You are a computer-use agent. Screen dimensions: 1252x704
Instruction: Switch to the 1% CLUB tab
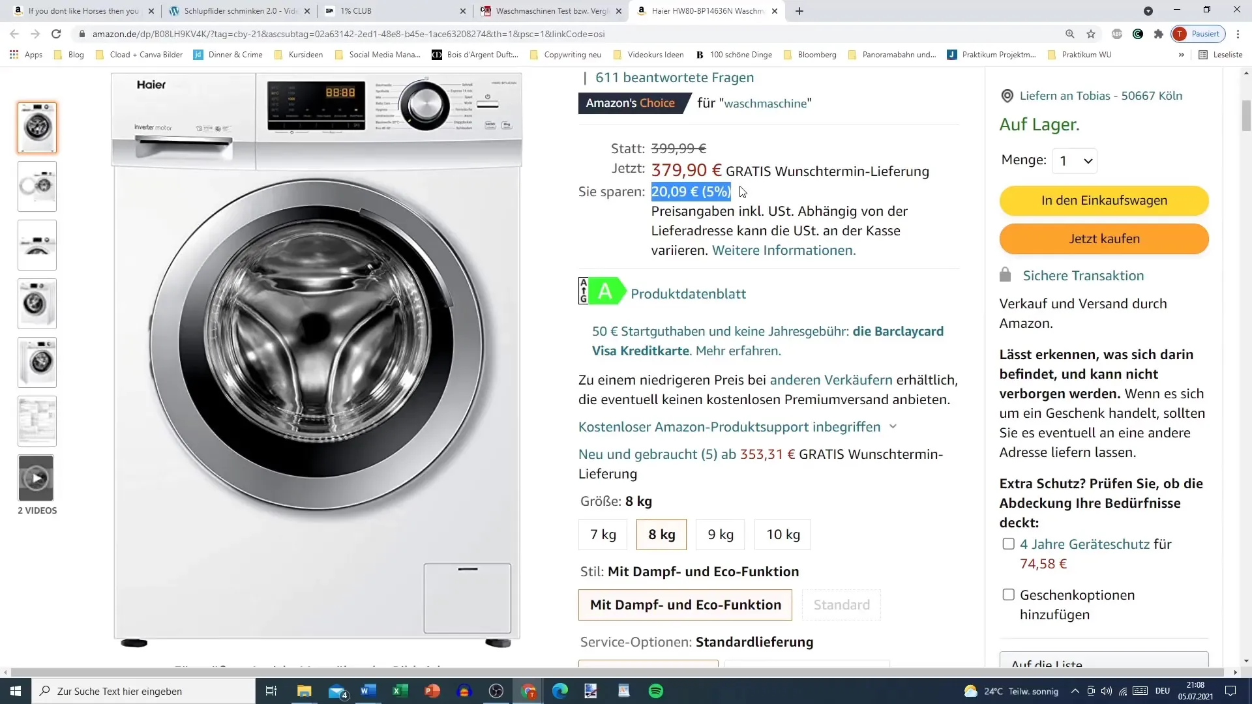[x=396, y=11]
